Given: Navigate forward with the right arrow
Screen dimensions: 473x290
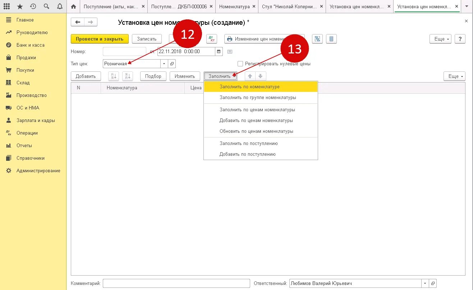Looking at the screenshot, I should [x=91, y=22].
